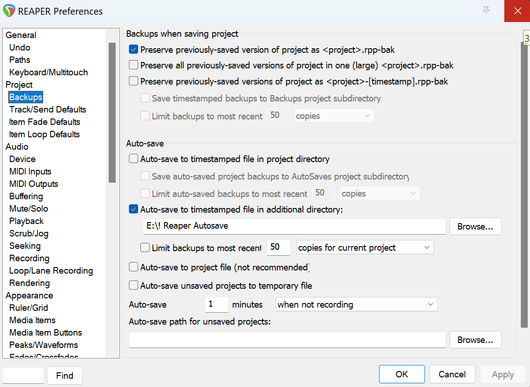Go to Buffering settings
The height and width of the screenshot is (387, 530).
pyautogui.click(x=26, y=196)
